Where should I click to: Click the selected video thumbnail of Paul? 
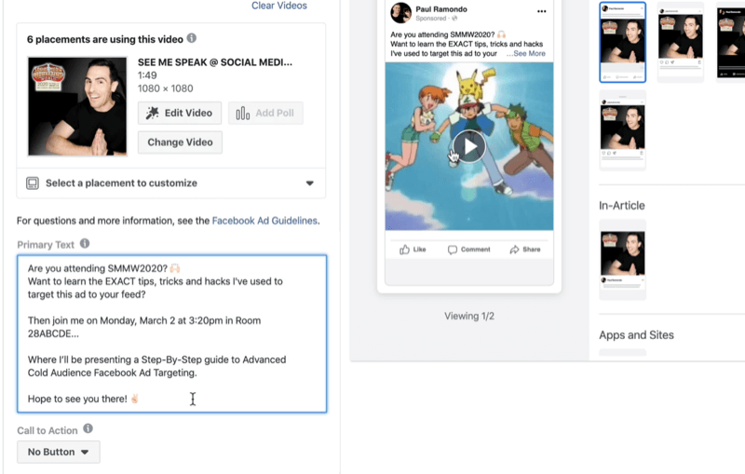[x=77, y=106]
